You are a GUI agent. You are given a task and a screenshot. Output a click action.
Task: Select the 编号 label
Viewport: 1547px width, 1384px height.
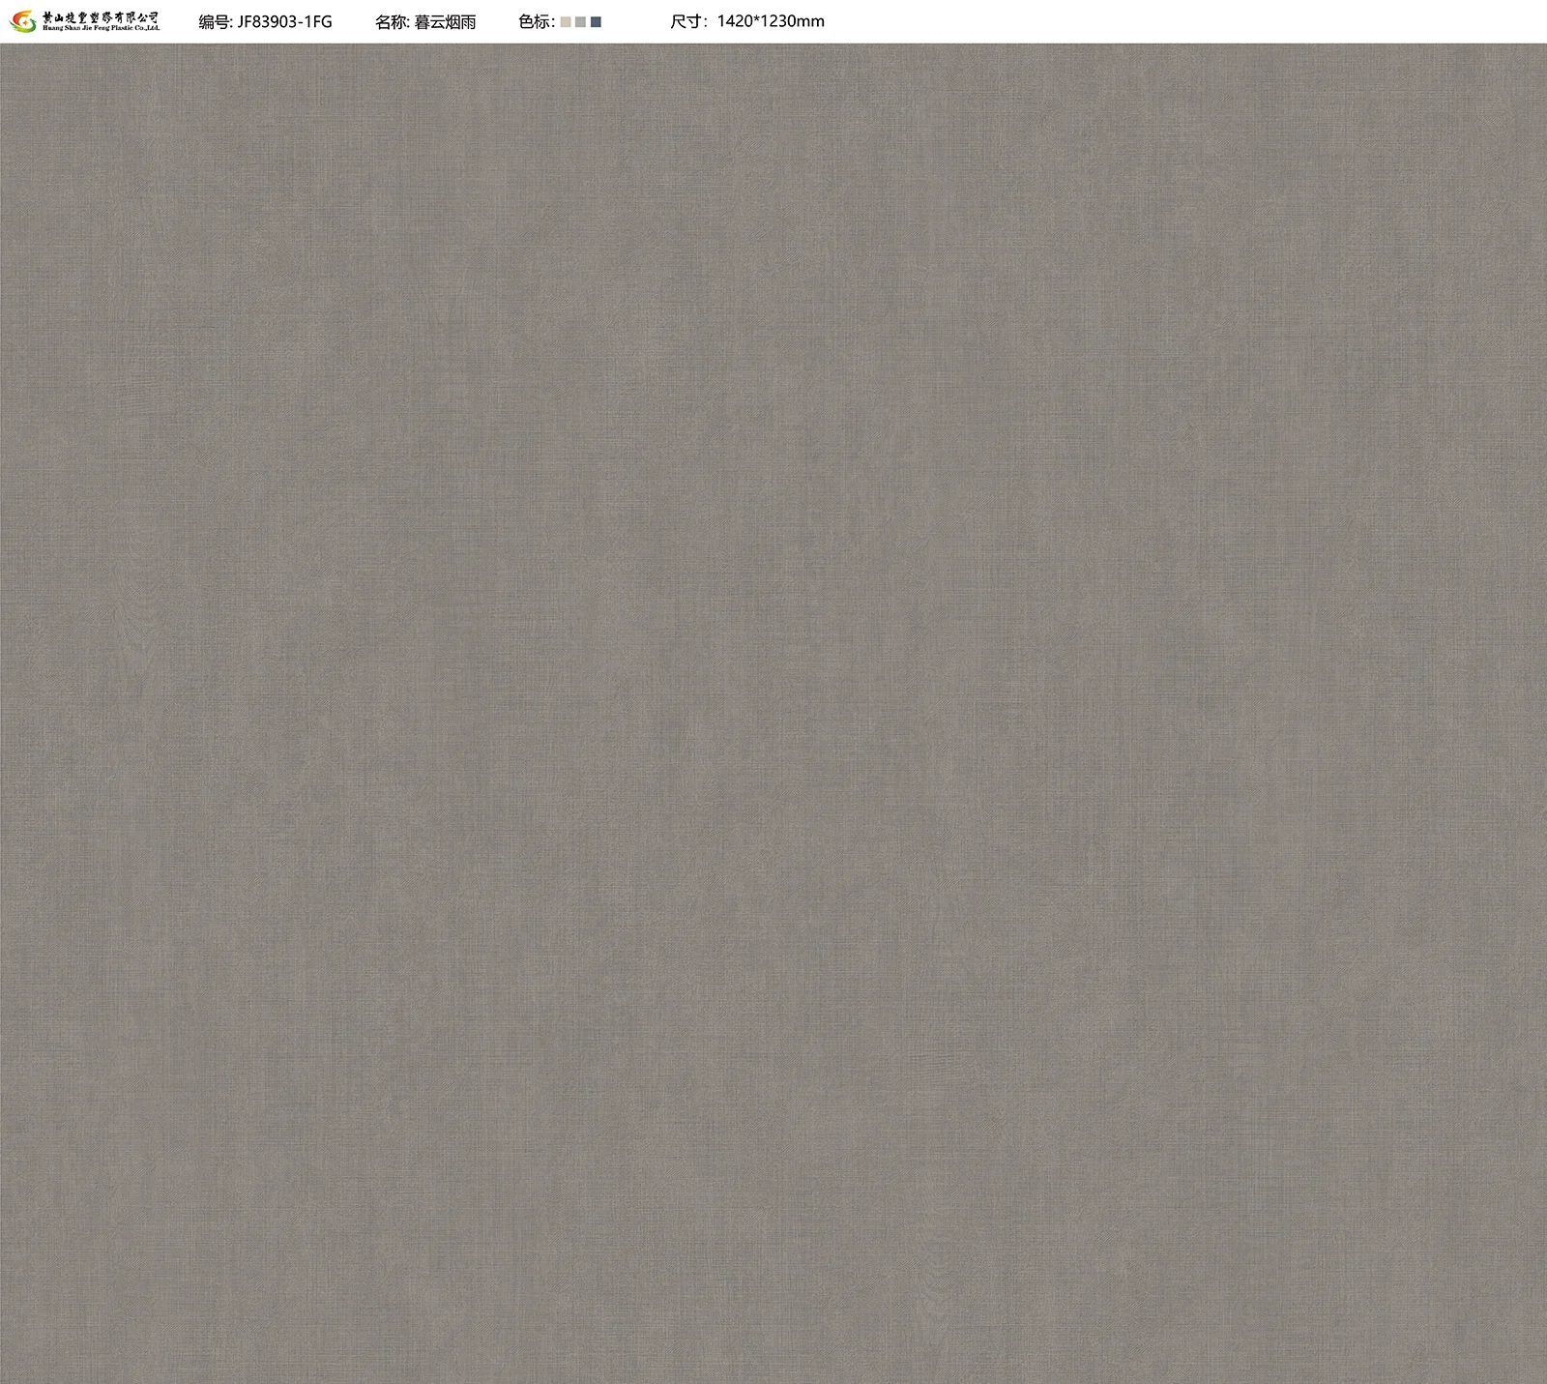click(x=215, y=21)
